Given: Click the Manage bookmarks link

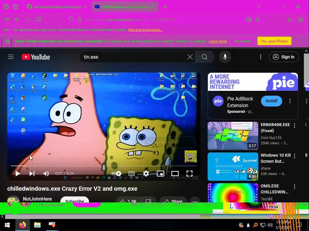Looking at the screenshot, I should tap(145, 30).
